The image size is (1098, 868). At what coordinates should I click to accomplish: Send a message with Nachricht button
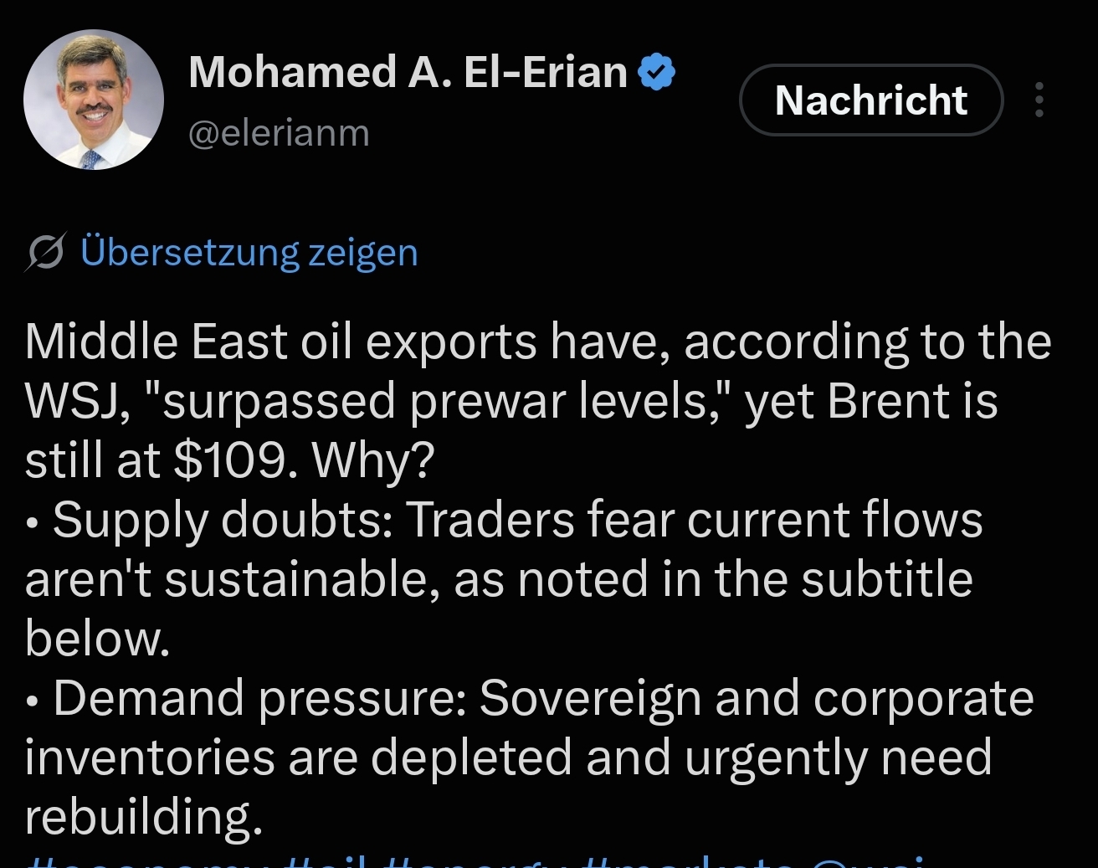point(871,100)
